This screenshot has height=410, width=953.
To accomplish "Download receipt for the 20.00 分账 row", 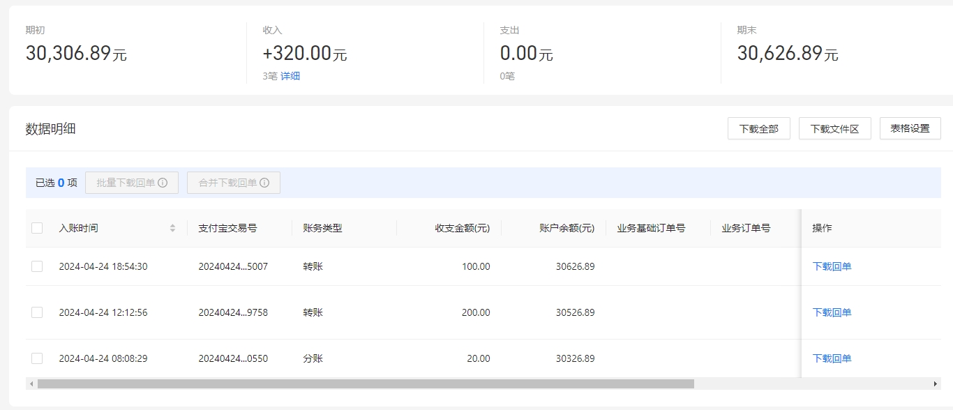I will tap(832, 358).
